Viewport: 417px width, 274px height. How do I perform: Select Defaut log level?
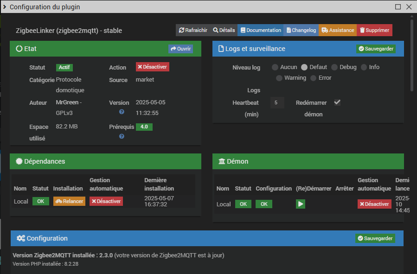pyautogui.click(x=304, y=67)
